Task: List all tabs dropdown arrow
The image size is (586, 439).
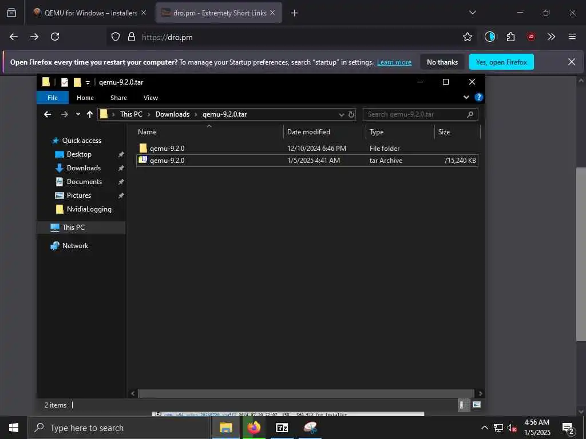Action: pyautogui.click(x=472, y=13)
